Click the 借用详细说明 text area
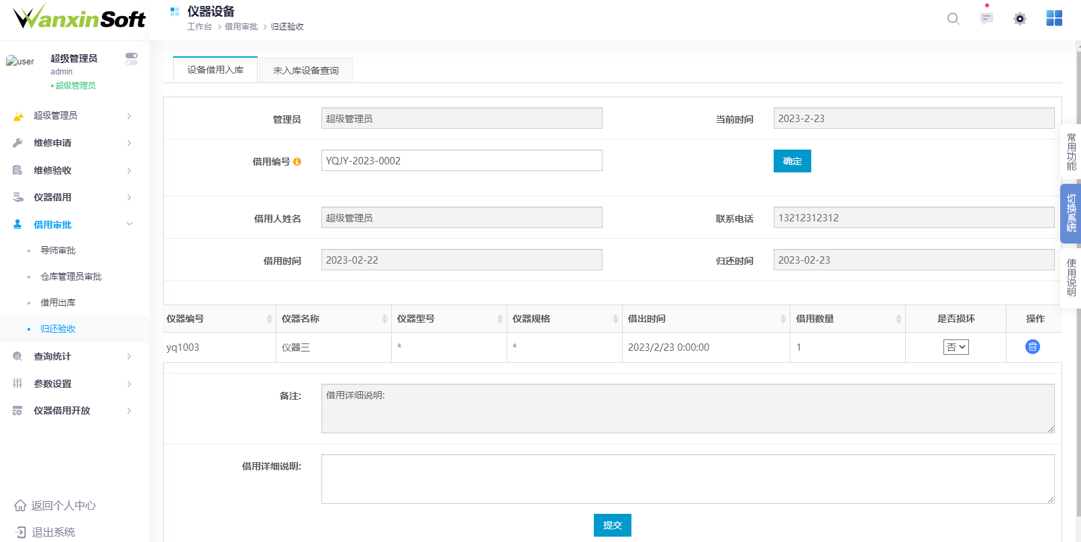1081x542 pixels. point(687,479)
